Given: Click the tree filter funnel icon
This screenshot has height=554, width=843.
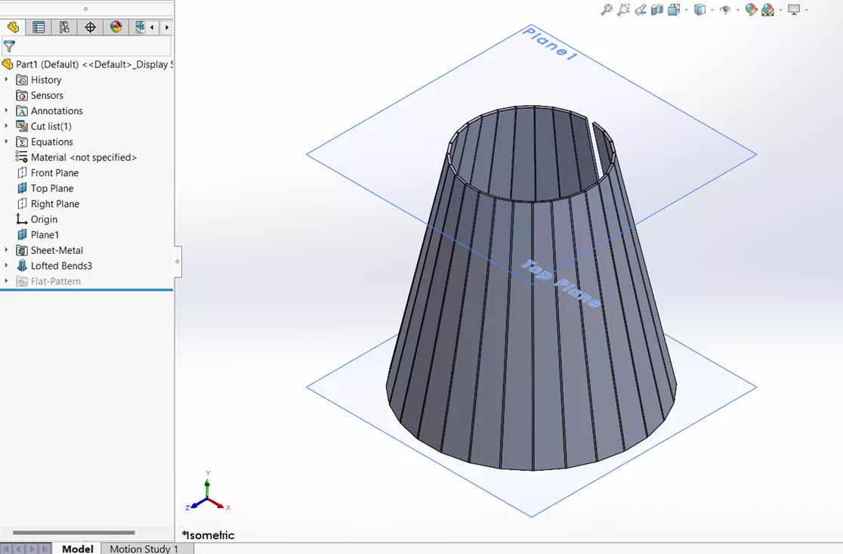Looking at the screenshot, I should click(9, 46).
